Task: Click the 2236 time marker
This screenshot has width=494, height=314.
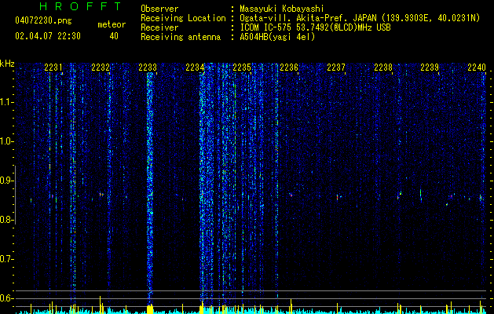Action: pyautogui.click(x=289, y=68)
